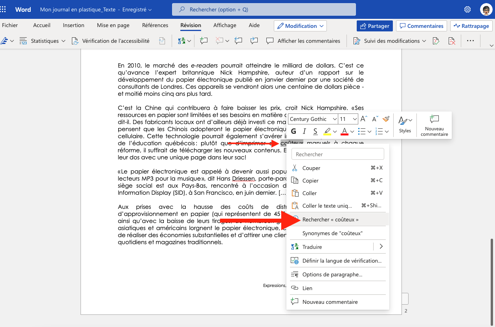
Task: Run the accessibility checker
Action: [111, 40]
